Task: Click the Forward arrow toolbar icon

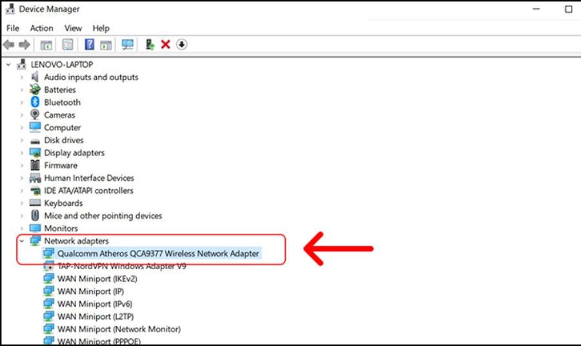Action: [x=25, y=45]
